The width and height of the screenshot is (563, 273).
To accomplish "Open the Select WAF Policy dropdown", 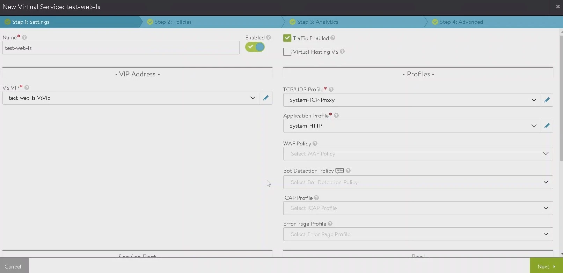I will (x=418, y=154).
